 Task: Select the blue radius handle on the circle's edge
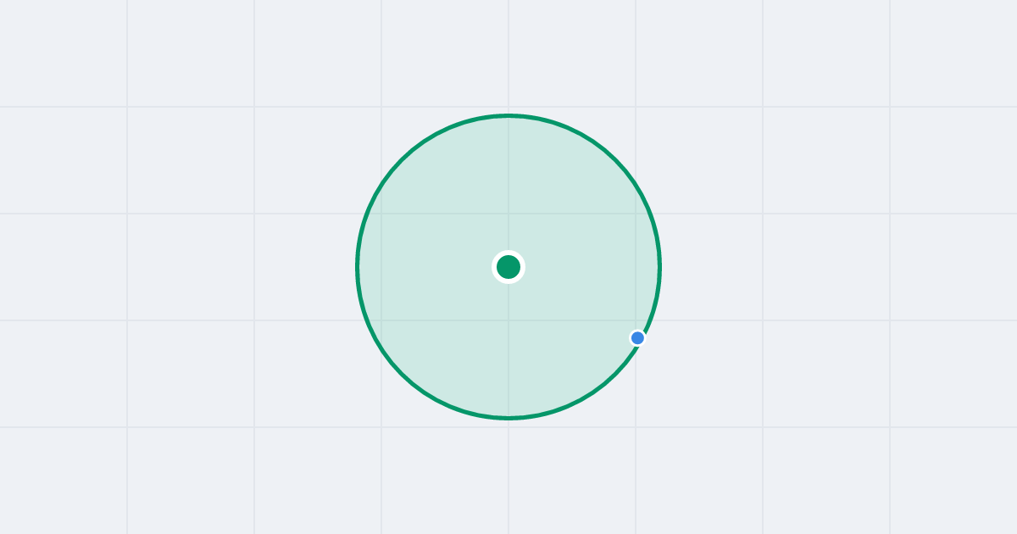pyautogui.click(x=638, y=338)
